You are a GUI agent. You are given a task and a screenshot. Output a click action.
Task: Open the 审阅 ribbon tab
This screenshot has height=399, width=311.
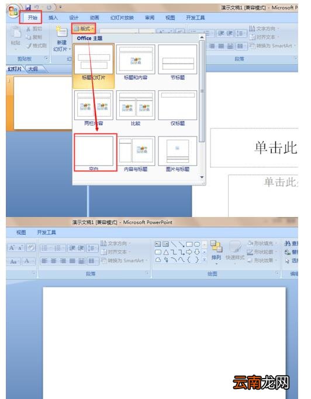pos(150,17)
